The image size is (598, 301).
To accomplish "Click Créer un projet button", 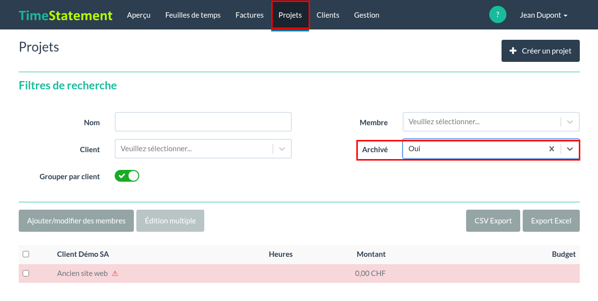I will 540,51.
